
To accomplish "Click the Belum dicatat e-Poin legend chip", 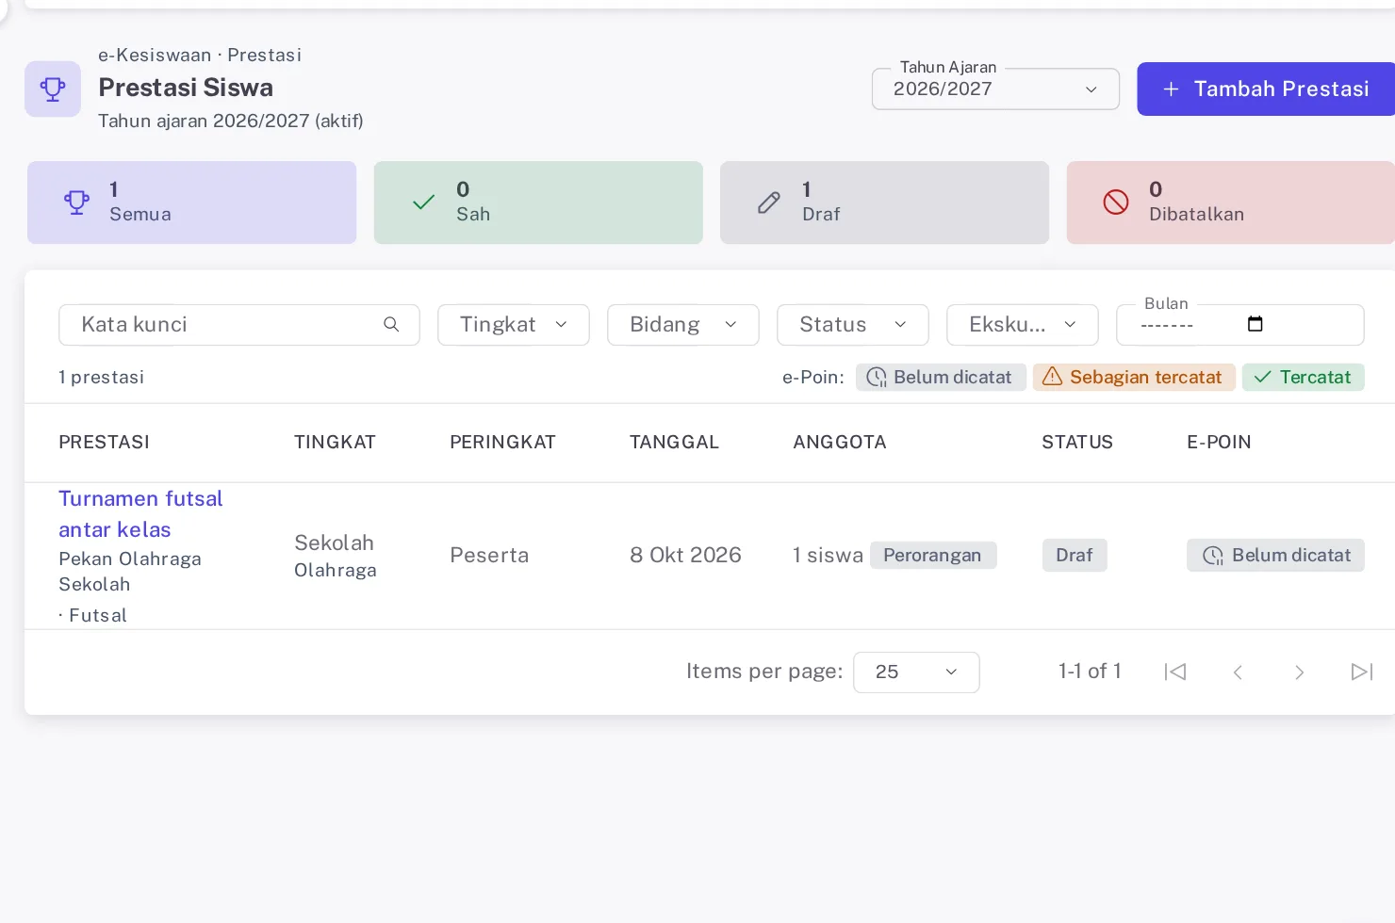I will click(941, 378).
